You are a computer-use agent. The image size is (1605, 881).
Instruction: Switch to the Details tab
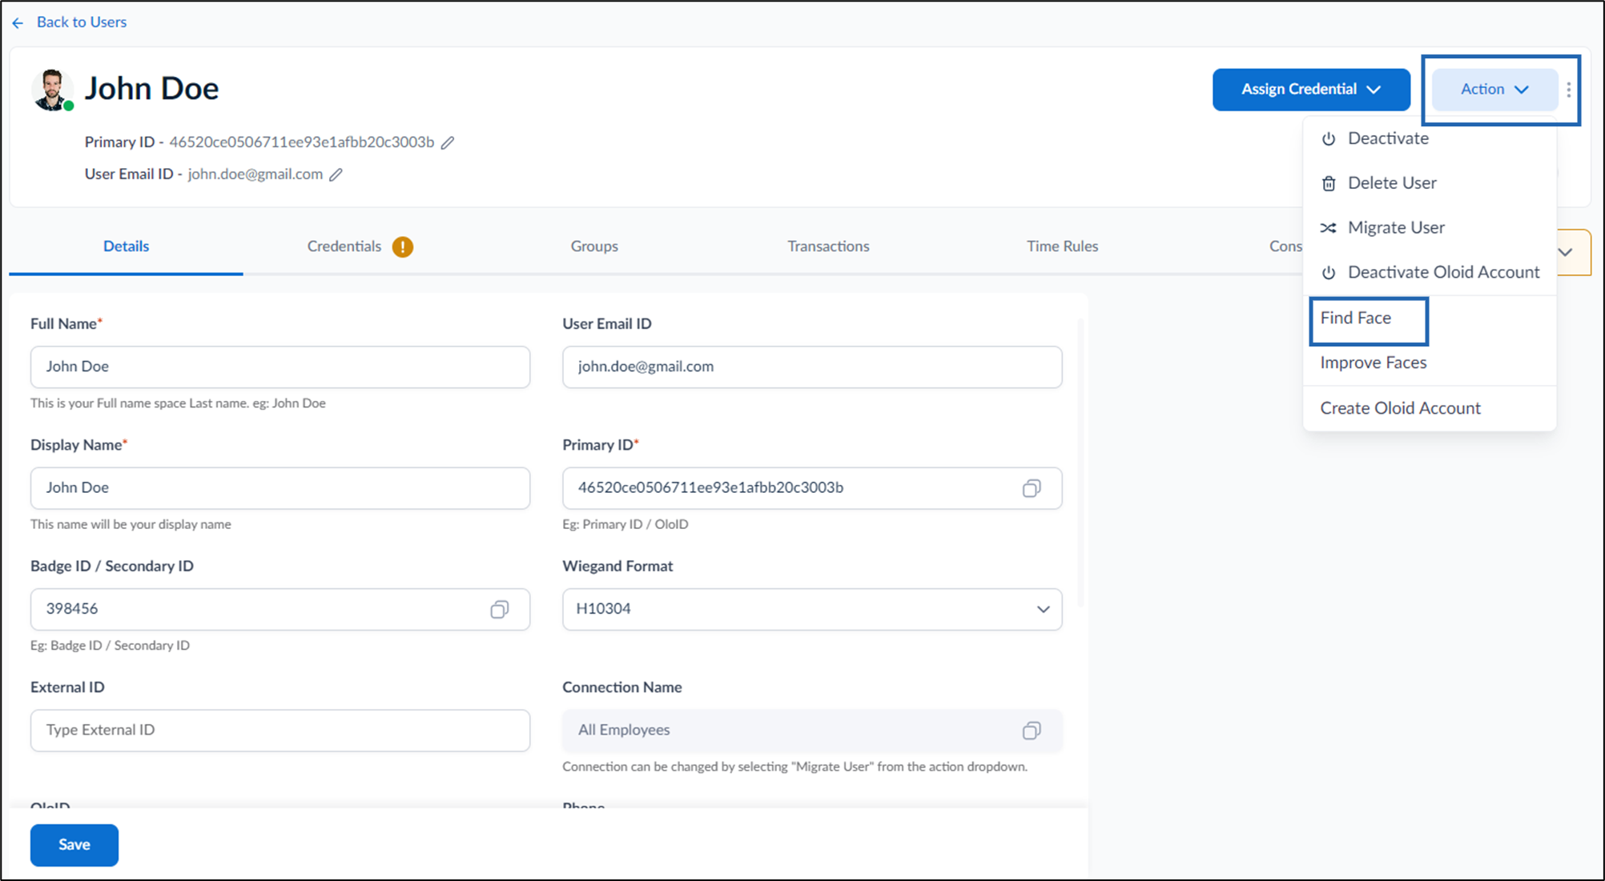pyautogui.click(x=126, y=246)
